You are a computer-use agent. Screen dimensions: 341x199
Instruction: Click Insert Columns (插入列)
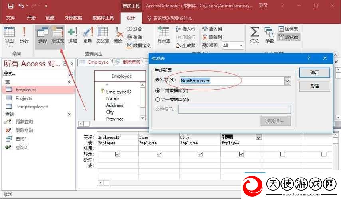point(212,29)
